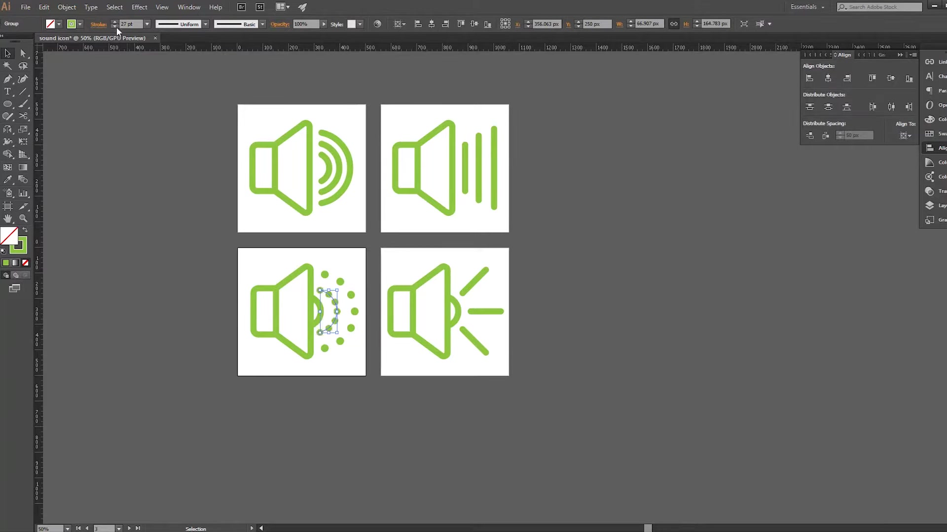Open variable width profile Uniform dropdown
This screenshot has width=947, height=532.
(206, 24)
